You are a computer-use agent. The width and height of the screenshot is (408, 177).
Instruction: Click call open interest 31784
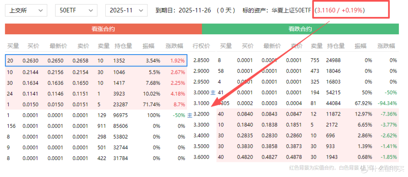point(120,158)
